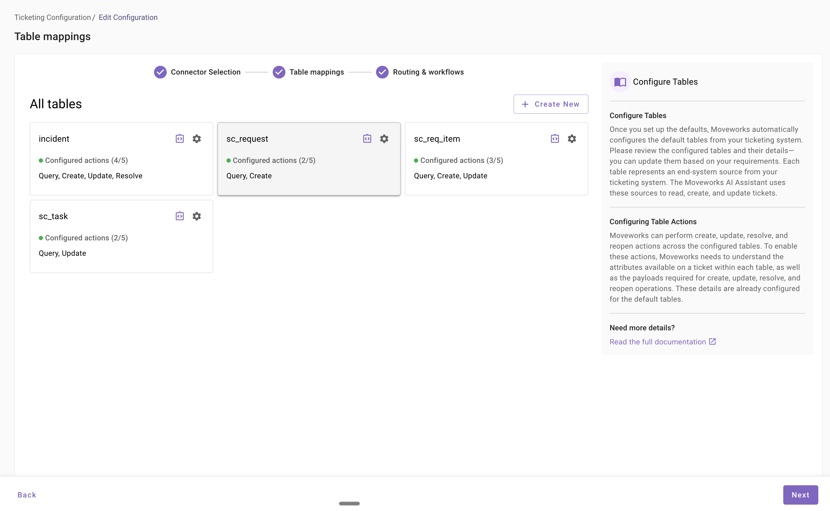This screenshot has width=830, height=511.
Task: Click sc_req_item code editor icon
Action: pyautogui.click(x=555, y=138)
